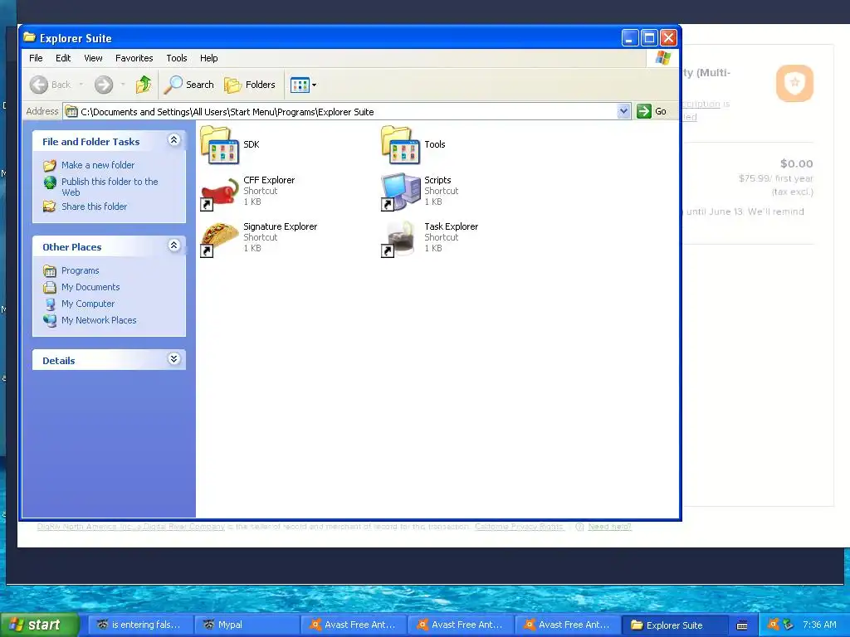
Task: Collapse the Other Places panel
Action: tap(173, 246)
